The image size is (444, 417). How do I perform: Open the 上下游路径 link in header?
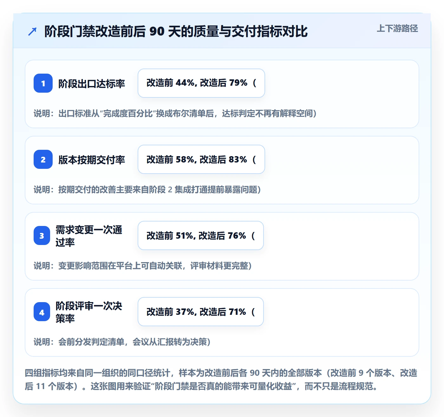tap(397, 29)
